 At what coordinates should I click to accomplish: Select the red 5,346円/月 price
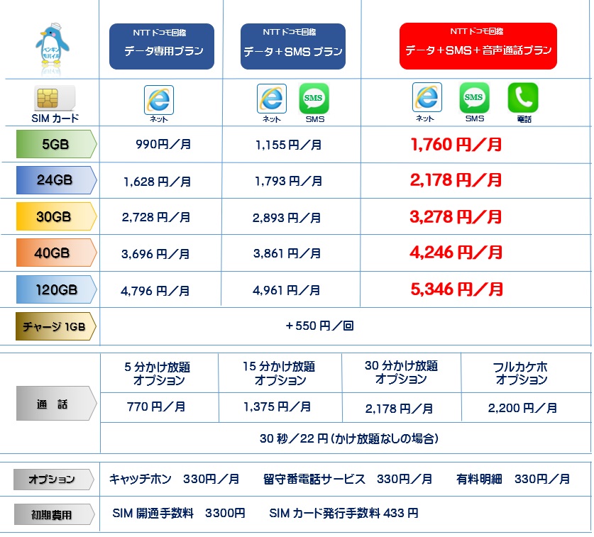tap(457, 289)
